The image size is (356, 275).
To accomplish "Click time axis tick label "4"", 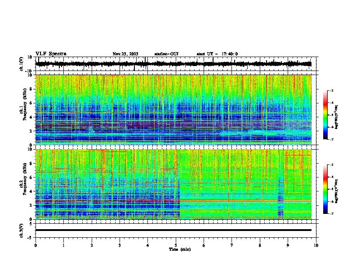I will pos(148,245).
